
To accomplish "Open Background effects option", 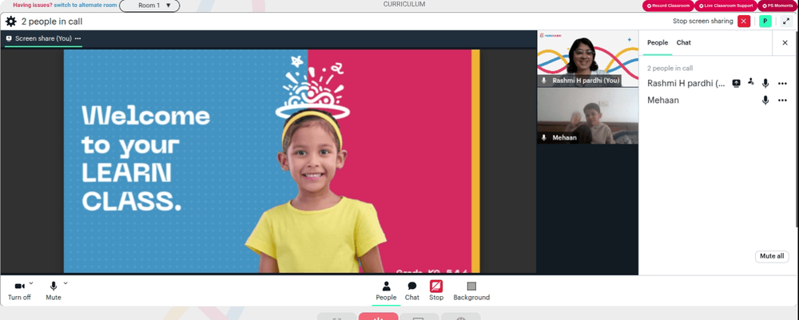I will point(471,291).
